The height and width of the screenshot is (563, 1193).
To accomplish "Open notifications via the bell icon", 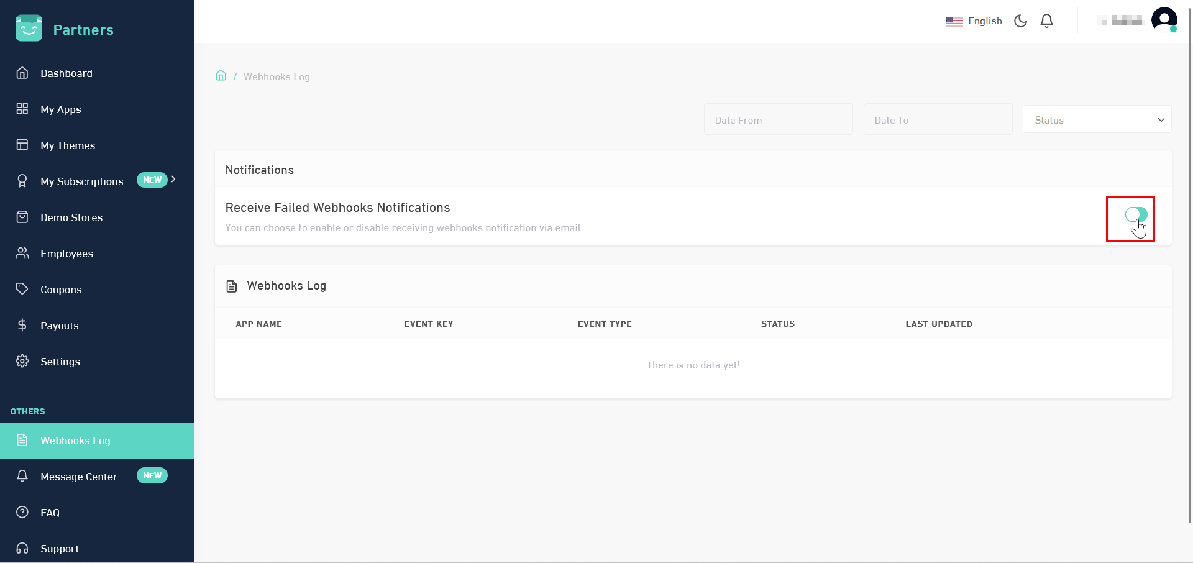I will (x=1046, y=21).
